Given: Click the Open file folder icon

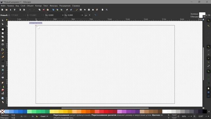Looking at the screenshot, I should pos(6,10).
